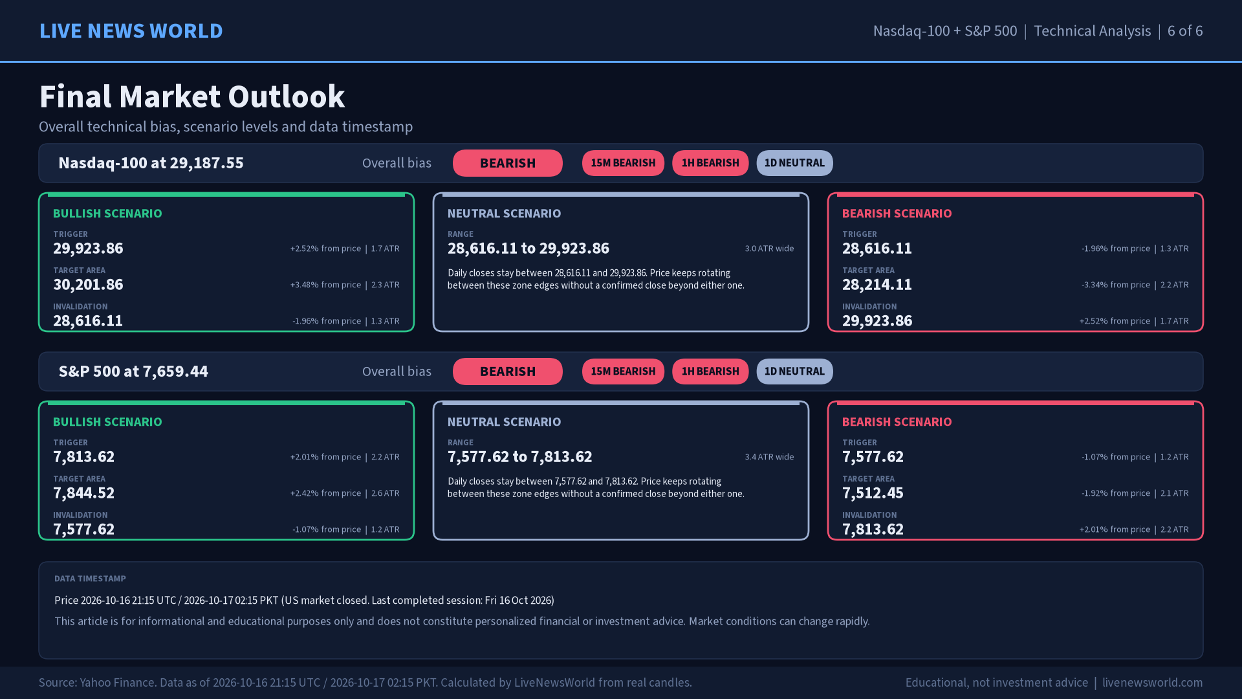Click '-3.34% from price | 2.2 ATR' text
The width and height of the screenshot is (1242, 699).
pos(1135,285)
